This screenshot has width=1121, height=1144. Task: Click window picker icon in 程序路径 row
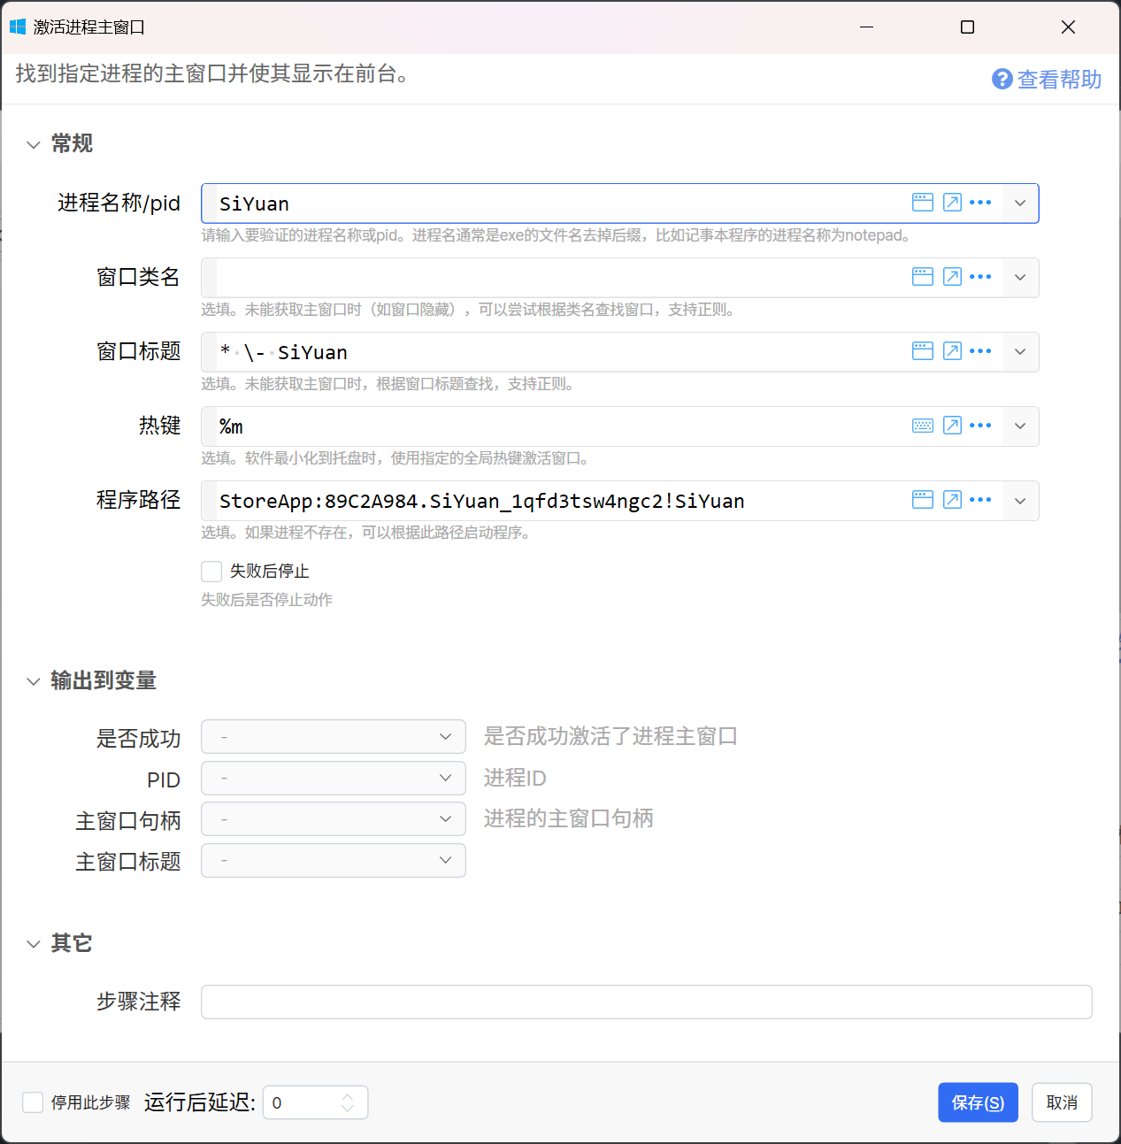(x=923, y=500)
